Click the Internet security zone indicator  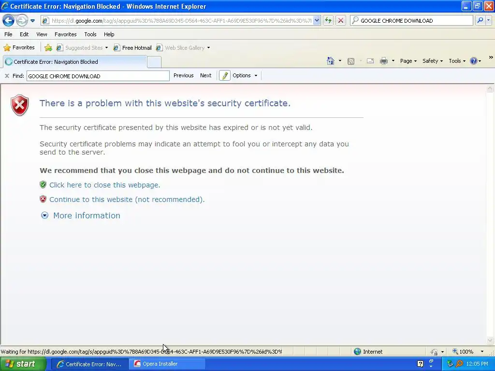368,352
